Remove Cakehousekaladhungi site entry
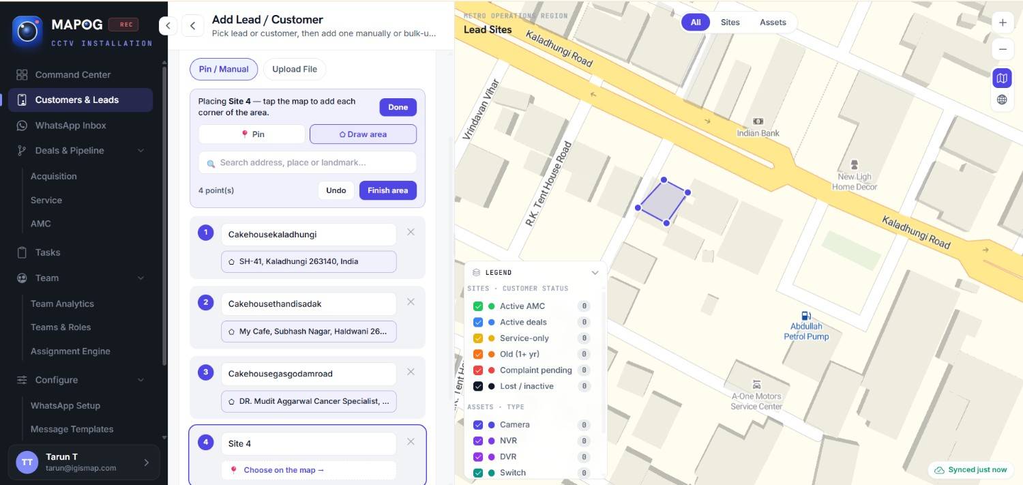 411,232
